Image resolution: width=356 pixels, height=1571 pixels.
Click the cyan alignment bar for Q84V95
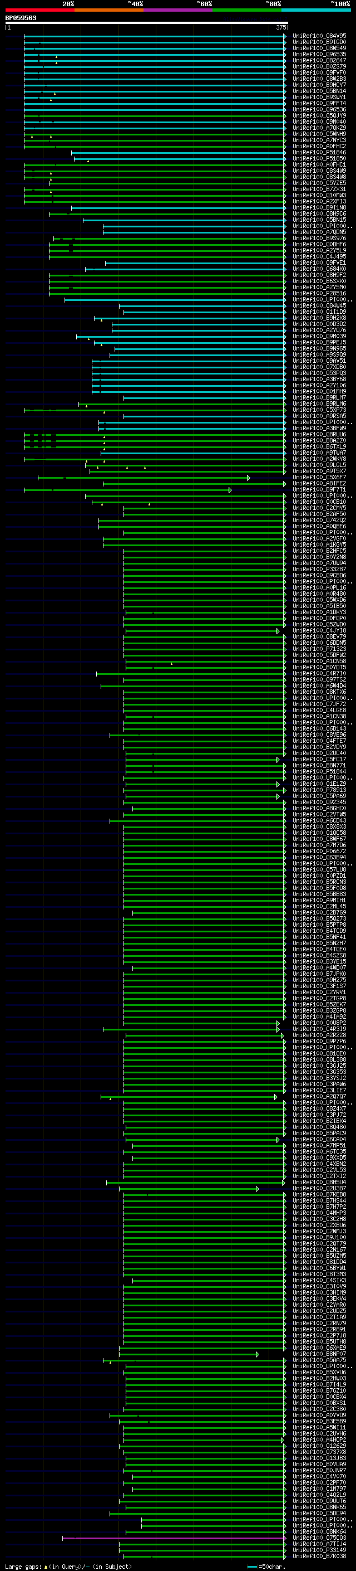(155, 36)
